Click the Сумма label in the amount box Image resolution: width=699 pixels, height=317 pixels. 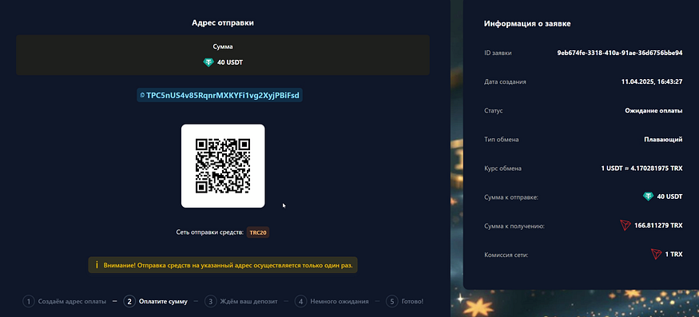tap(223, 46)
